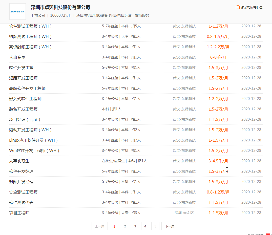Open job 射频测试工程师（WH）
The image size is (272, 235).
click(30, 37)
